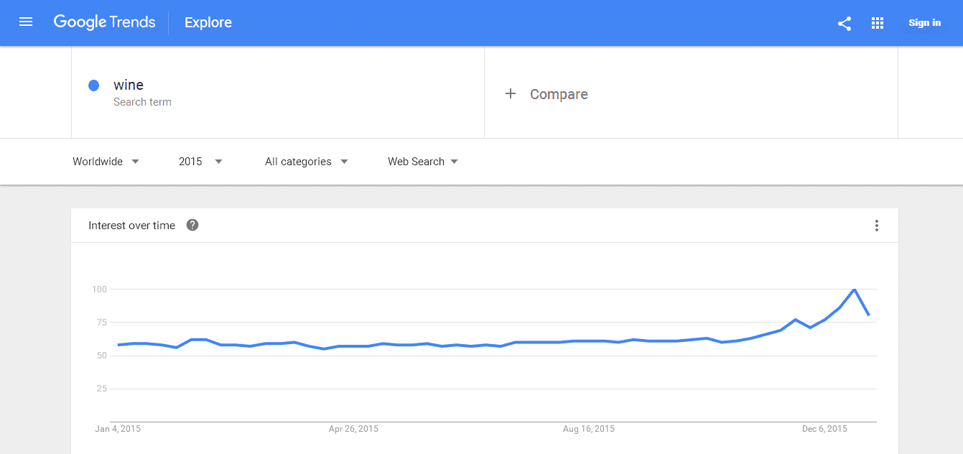Image resolution: width=963 pixels, height=454 pixels.
Task: Click the help icon beside Interest over time
Action: click(x=192, y=225)
